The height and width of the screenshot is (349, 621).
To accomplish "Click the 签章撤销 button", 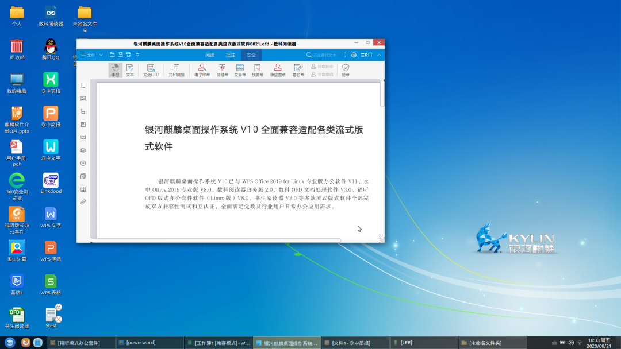I will tap(322, 74).
